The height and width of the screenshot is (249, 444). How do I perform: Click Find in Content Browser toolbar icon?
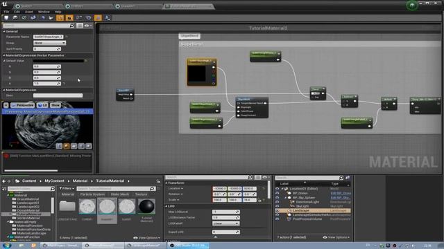15,18
